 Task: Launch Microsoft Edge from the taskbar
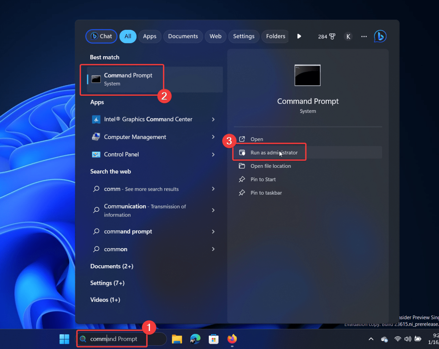tap(195, 339)
